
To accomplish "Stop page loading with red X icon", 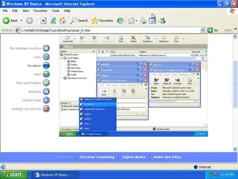I will tap(43, 21).
